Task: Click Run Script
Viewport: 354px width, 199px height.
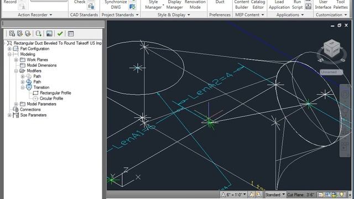Action: tap(298, 4)
